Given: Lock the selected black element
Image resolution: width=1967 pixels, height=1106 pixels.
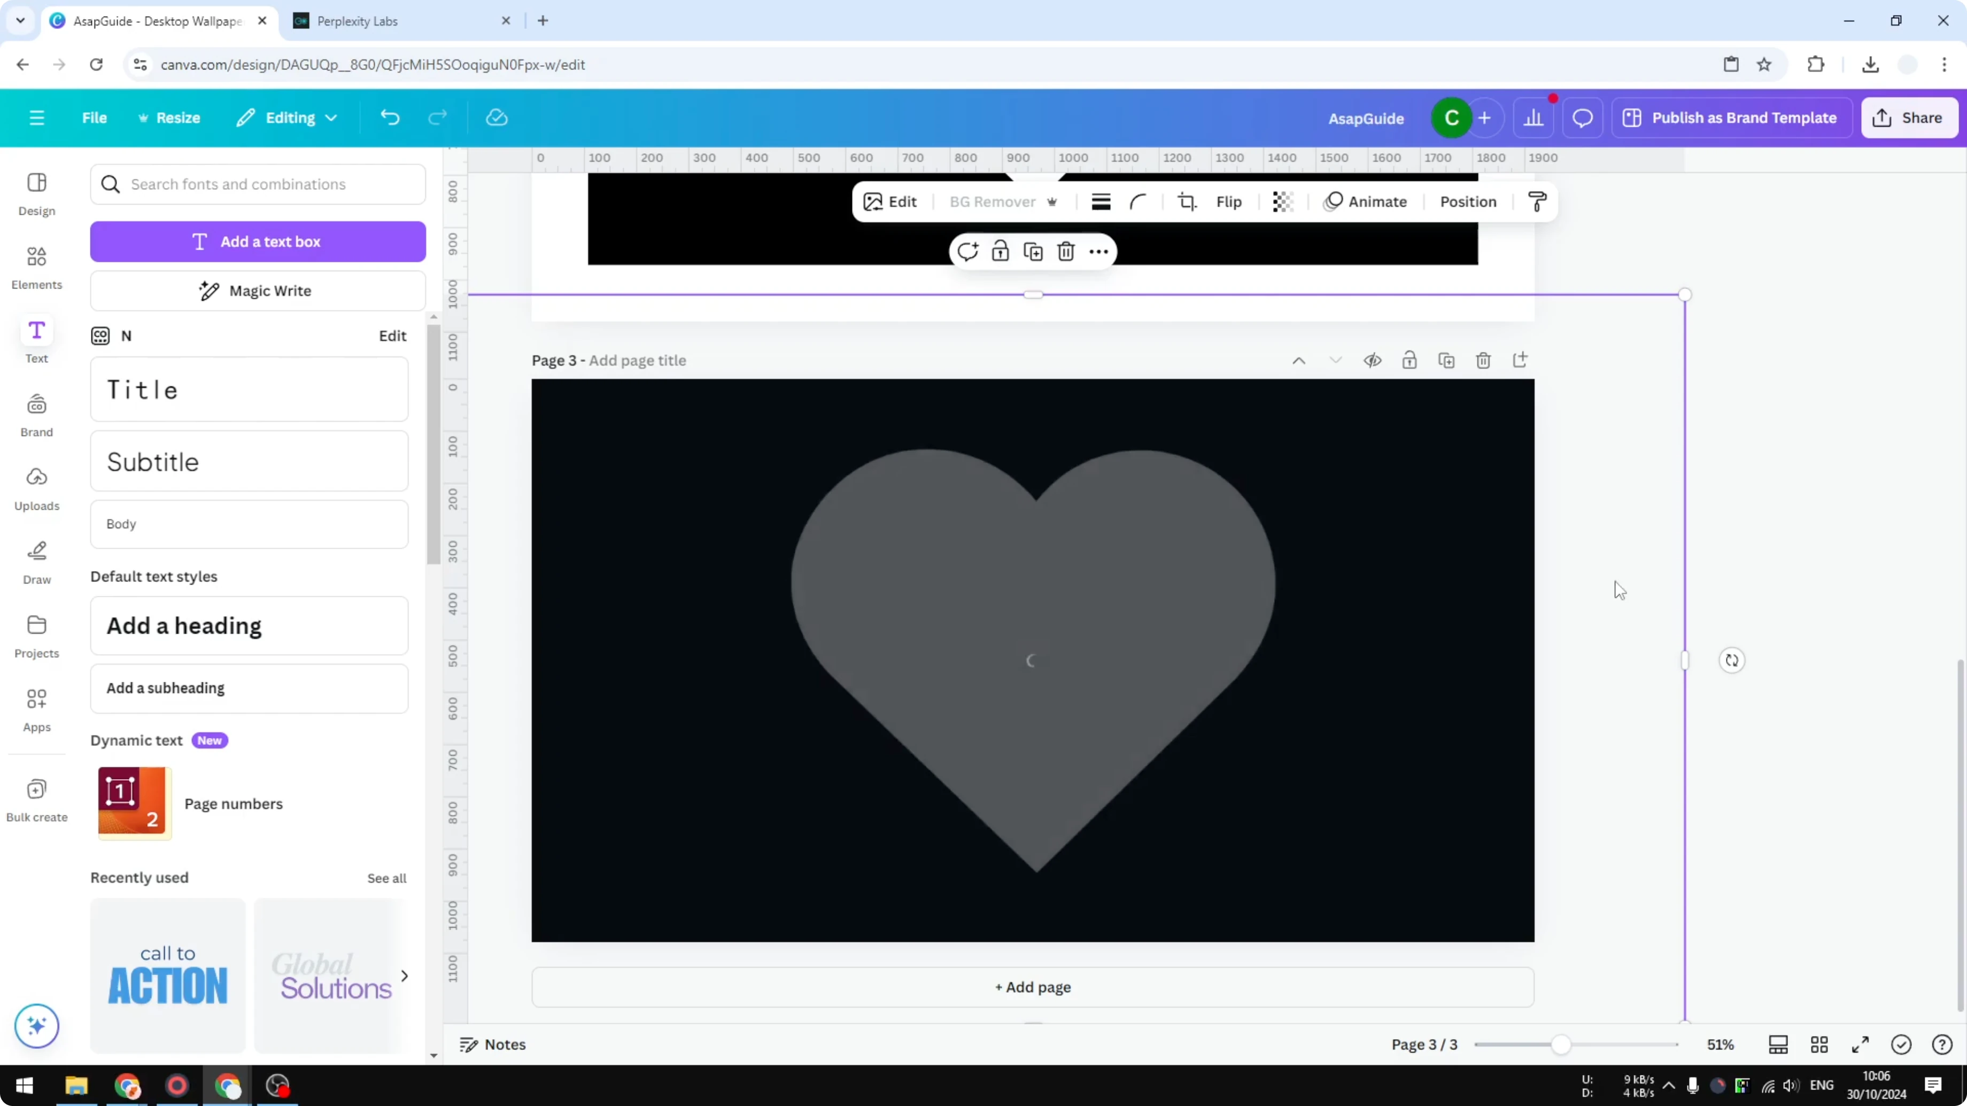Looking at the screenshot, I should point(1000,251).
